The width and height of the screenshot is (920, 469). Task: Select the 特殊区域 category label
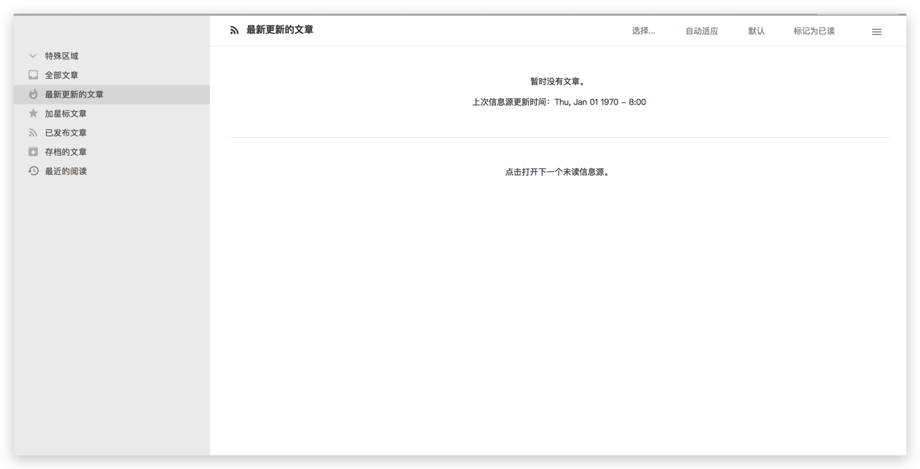tap(61, 56)
